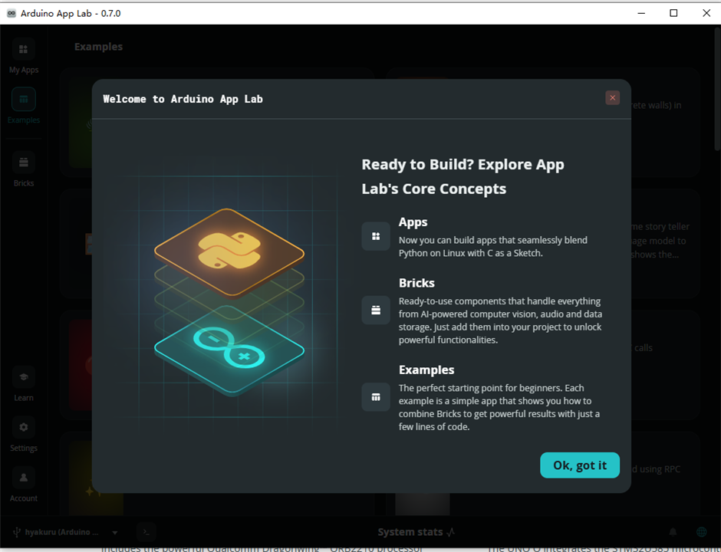Open the terminal console icon in status bar
Image resolution: width=721 pixels, height=552 pixels.
[x=147, y=532]
